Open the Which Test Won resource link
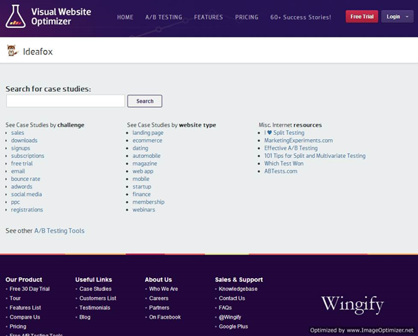418x336 pixels. tap(284, 163)
